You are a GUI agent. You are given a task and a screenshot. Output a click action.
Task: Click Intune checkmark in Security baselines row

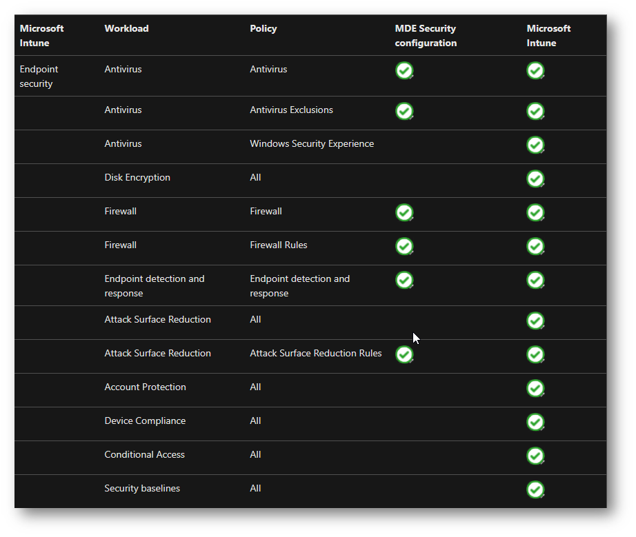[535, 489]
